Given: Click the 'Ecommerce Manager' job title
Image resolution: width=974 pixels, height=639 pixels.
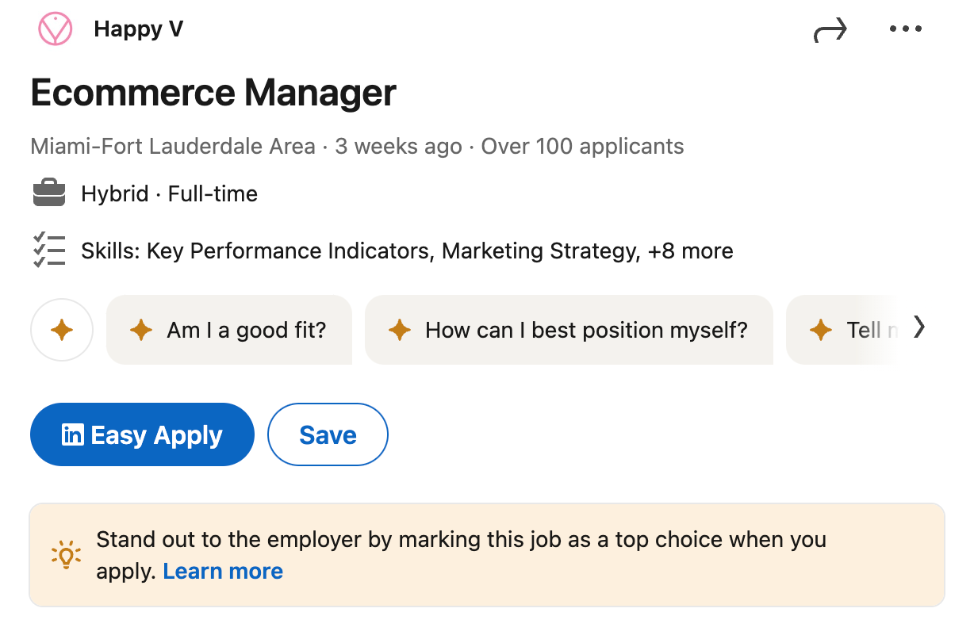Looking at the screenshot, I should [213, 92].
